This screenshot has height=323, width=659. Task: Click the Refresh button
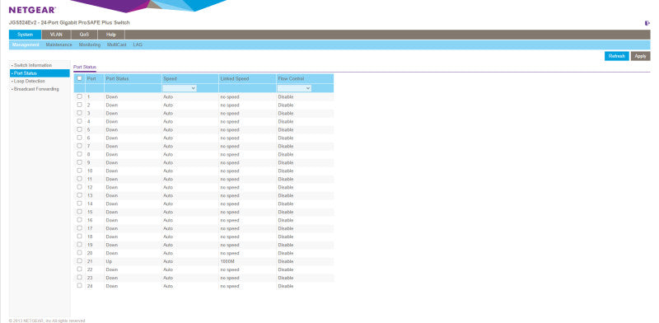pos(616,56)
